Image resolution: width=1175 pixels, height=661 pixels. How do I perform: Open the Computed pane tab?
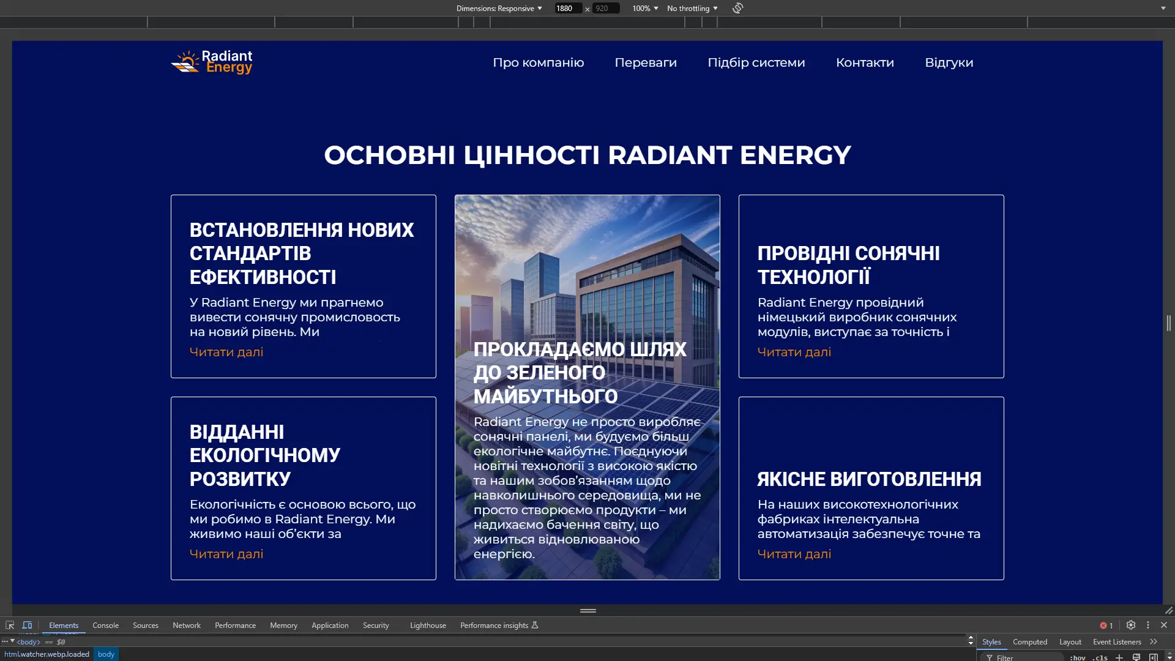coord(1030,641)
